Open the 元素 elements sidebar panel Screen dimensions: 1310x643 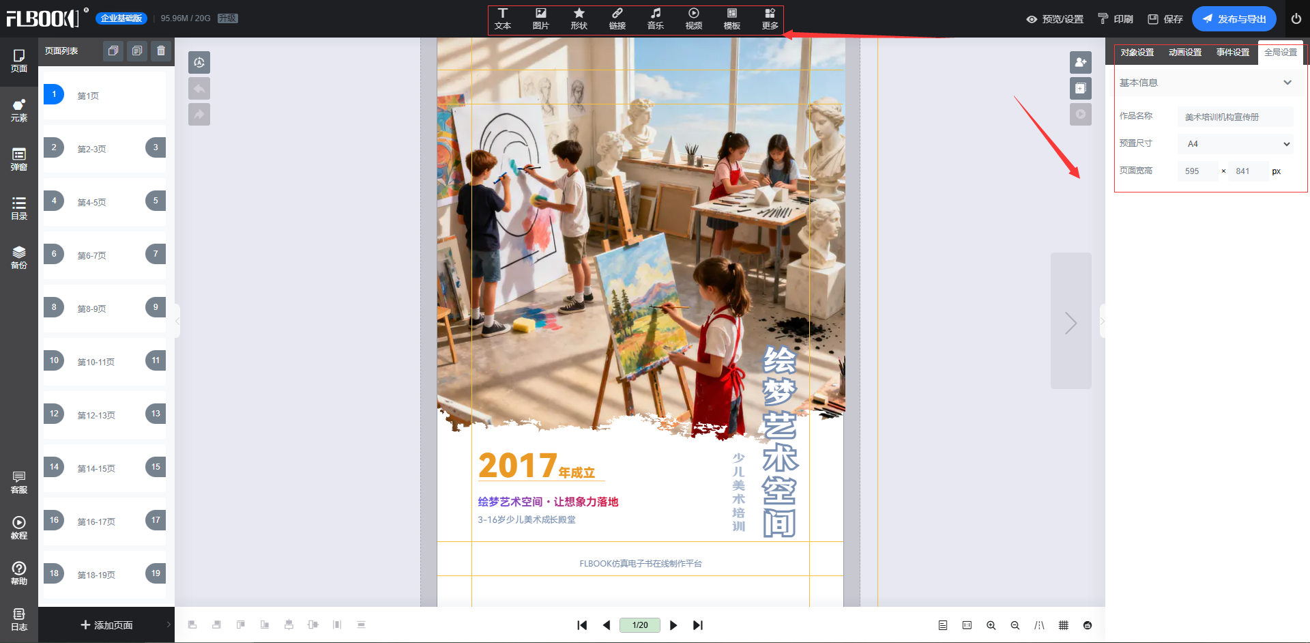pos(19,110)
